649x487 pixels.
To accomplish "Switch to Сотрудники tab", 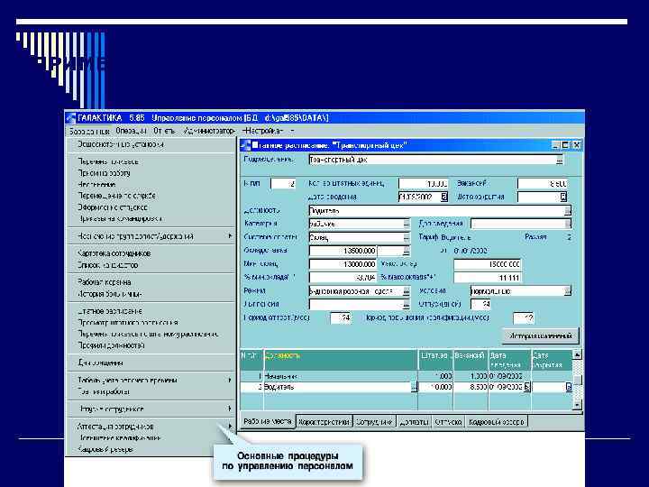I will tap(374, 422).
